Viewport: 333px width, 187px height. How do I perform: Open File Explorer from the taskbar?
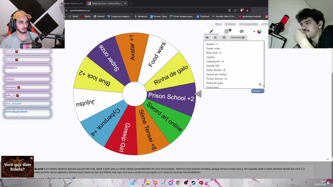pos(148,183)
